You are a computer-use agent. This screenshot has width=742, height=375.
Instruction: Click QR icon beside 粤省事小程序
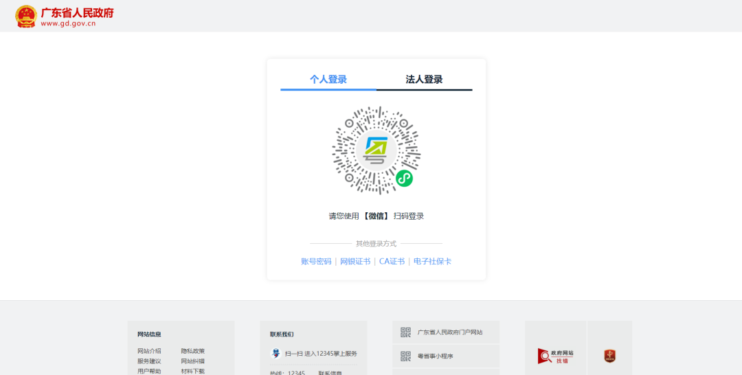tap(405, 356)
